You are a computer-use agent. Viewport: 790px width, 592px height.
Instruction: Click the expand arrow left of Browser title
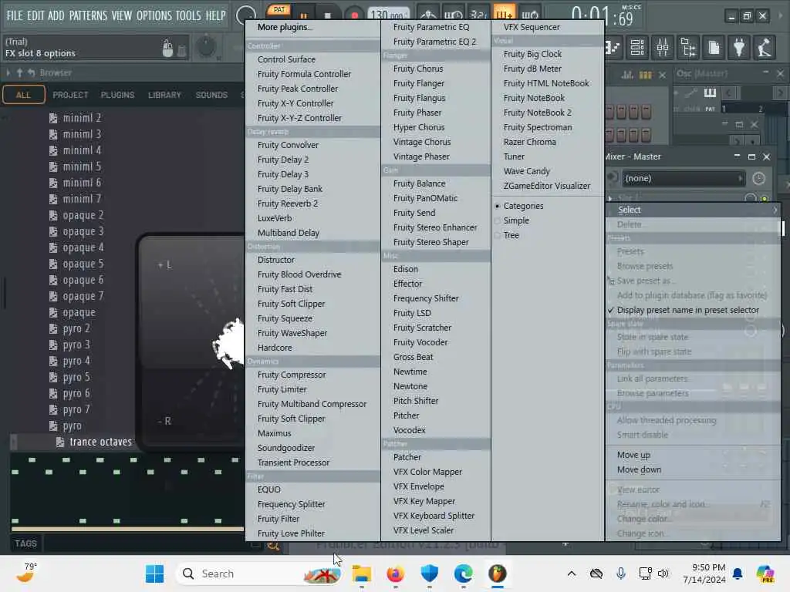click(x=8, y=73)
